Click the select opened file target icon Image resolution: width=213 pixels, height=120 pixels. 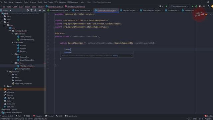(28, 10)
